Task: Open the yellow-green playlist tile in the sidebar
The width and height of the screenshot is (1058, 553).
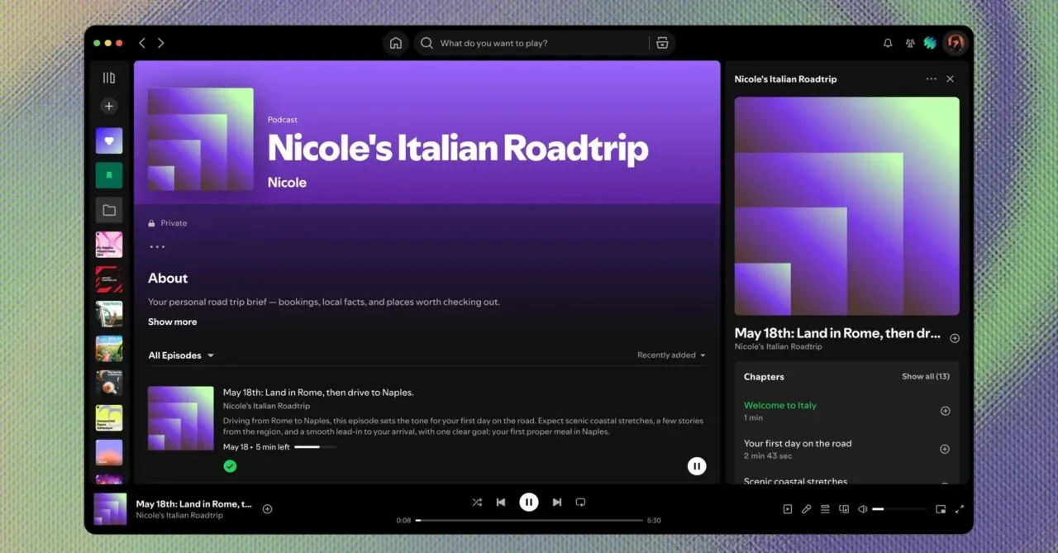Action: pos(109,418)
